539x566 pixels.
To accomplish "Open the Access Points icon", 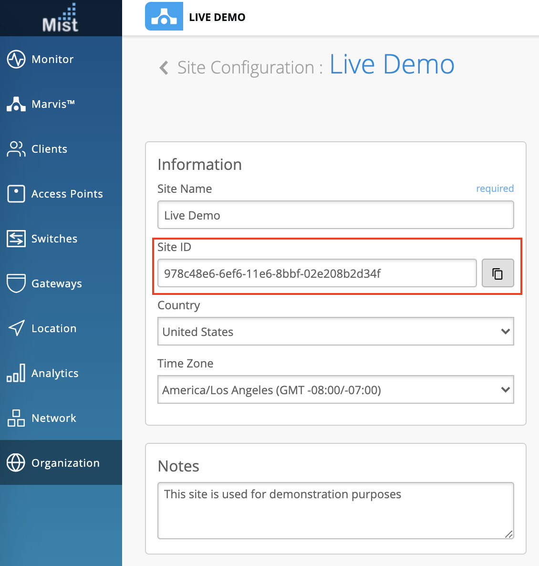I will point(16,194).
